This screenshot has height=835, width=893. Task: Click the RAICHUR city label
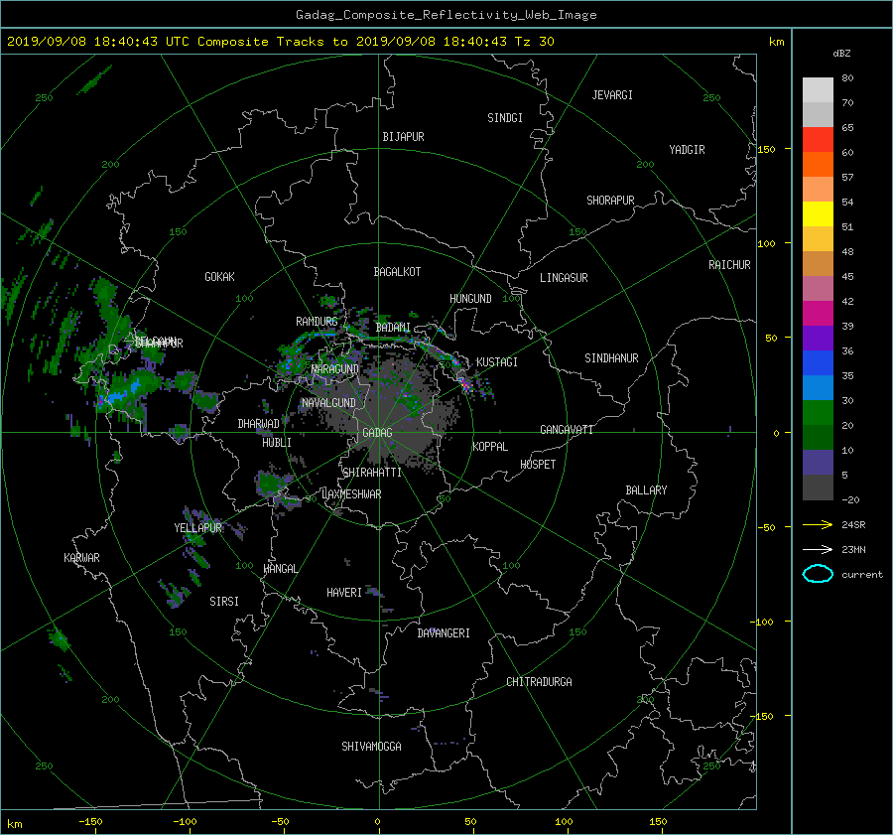[x=729, y=265]
